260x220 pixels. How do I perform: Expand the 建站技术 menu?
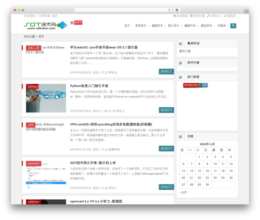pyautogui.click(x=207, y=25)
